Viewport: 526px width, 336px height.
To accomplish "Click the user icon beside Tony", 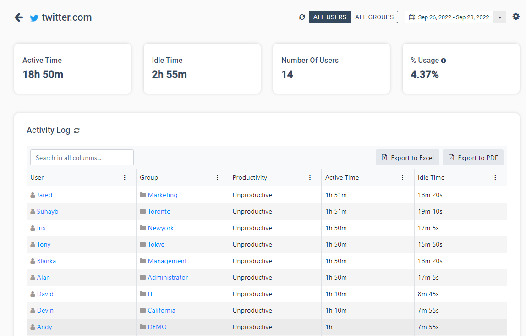I will pos(33,244).
